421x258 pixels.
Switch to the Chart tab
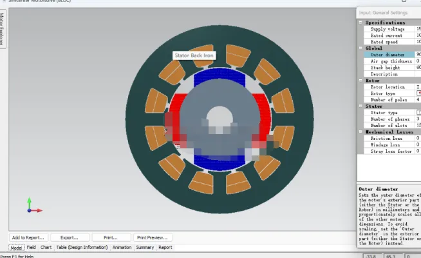pyautogui.click(x=46, y=247)
